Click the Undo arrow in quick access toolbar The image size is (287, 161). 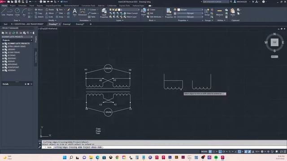pyautogui.click(x=30, y=2)
